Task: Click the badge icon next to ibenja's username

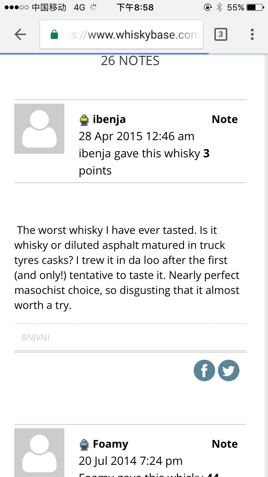Action: coord(84,119)
